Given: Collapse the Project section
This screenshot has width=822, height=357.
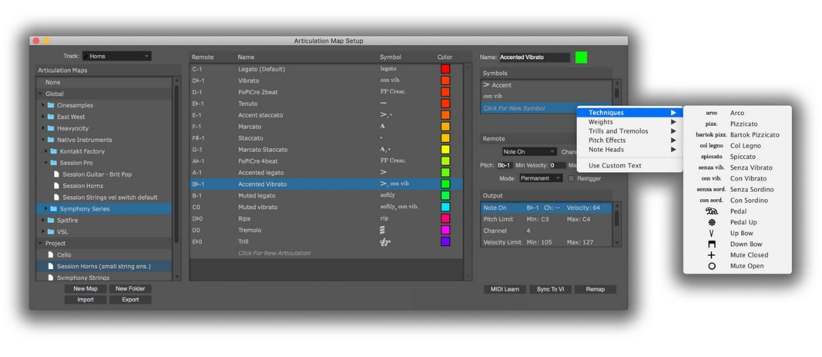Looking at the screenshot, I should [39, 243].
